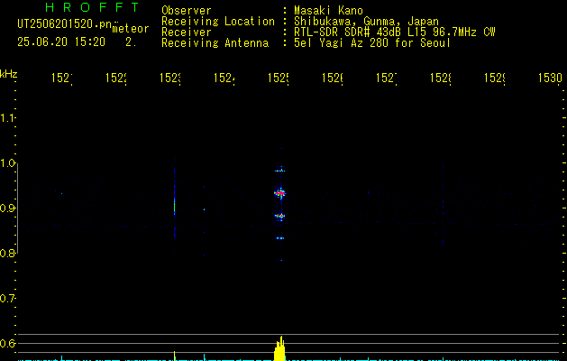Screen dimensions: 567x361
Task: Click the tall yellow power peak at the bottom
Action: 279,348
